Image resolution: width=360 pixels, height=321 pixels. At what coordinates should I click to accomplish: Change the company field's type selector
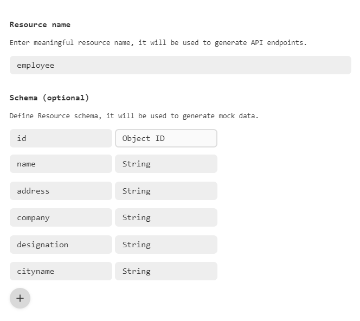166,217
